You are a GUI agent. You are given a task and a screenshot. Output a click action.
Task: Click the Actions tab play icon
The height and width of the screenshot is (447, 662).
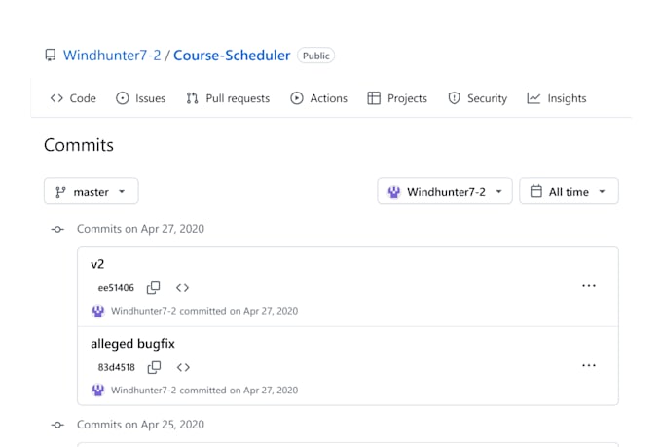click(x=297, y=98)
